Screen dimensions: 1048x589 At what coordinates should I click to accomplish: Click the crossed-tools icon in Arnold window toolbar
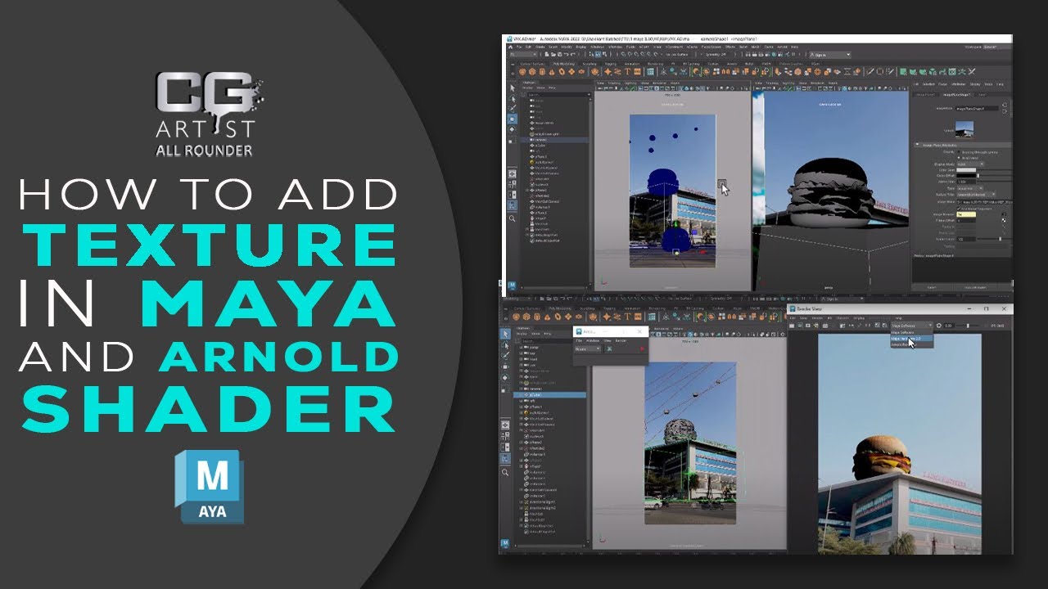point(609,349)
